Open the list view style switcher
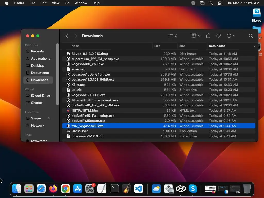The image size is (264, 198). click(x=173, y=36)
